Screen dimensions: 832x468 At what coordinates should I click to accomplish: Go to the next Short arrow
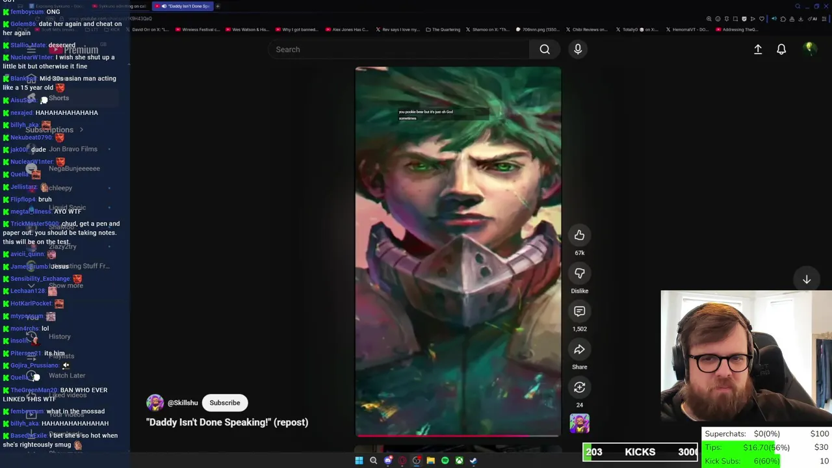click(x=806, y=279)
